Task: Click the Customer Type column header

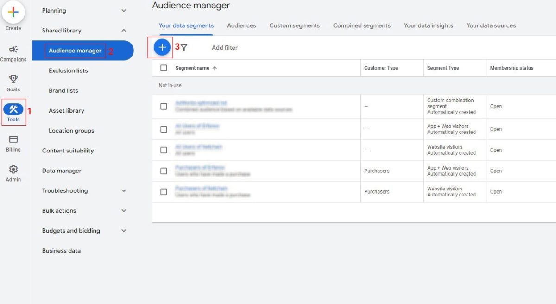Action: coord(381,68)
